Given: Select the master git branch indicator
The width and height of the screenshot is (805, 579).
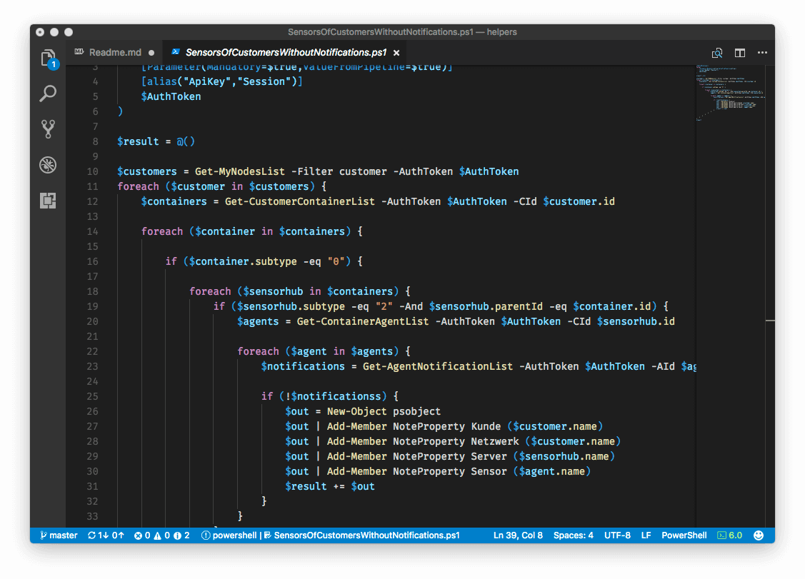Looking at the screenshot, I should pos(59,535).
